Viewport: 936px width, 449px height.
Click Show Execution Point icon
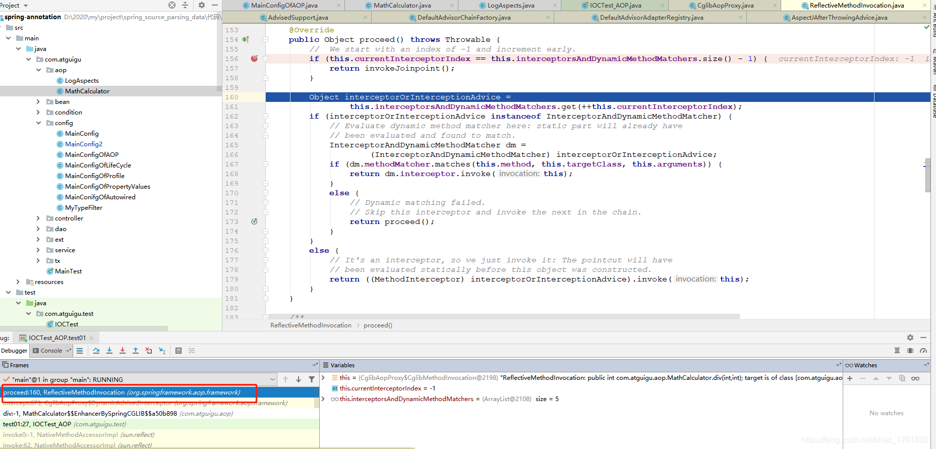[x=80, y=351]
